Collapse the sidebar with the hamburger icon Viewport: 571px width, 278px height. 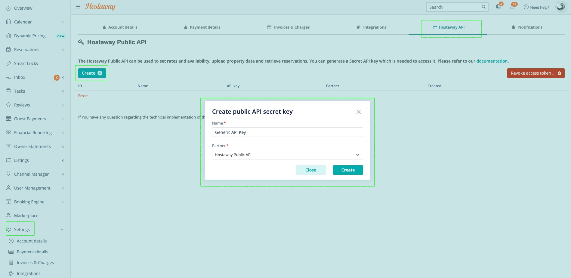point(78,6)
